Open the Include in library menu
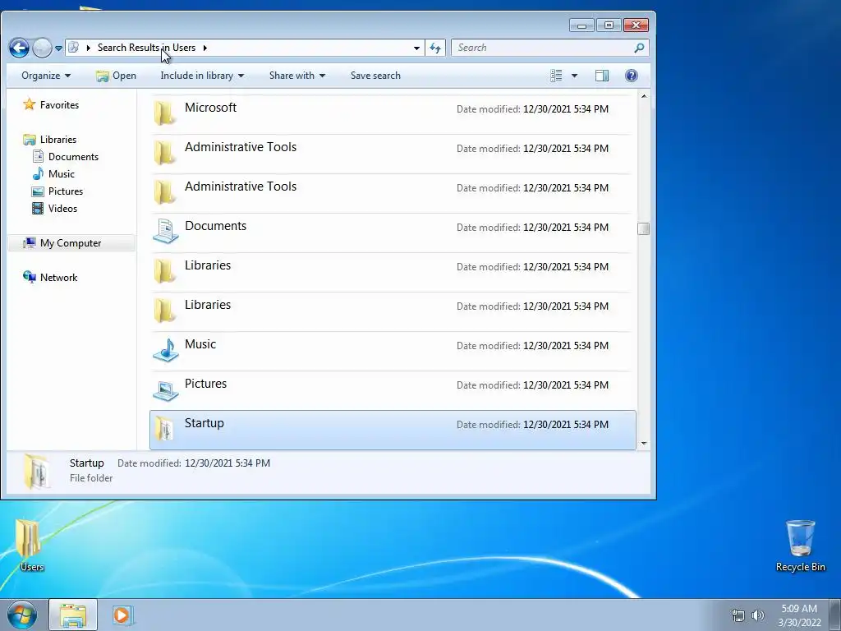 click(x=202, y=76)
